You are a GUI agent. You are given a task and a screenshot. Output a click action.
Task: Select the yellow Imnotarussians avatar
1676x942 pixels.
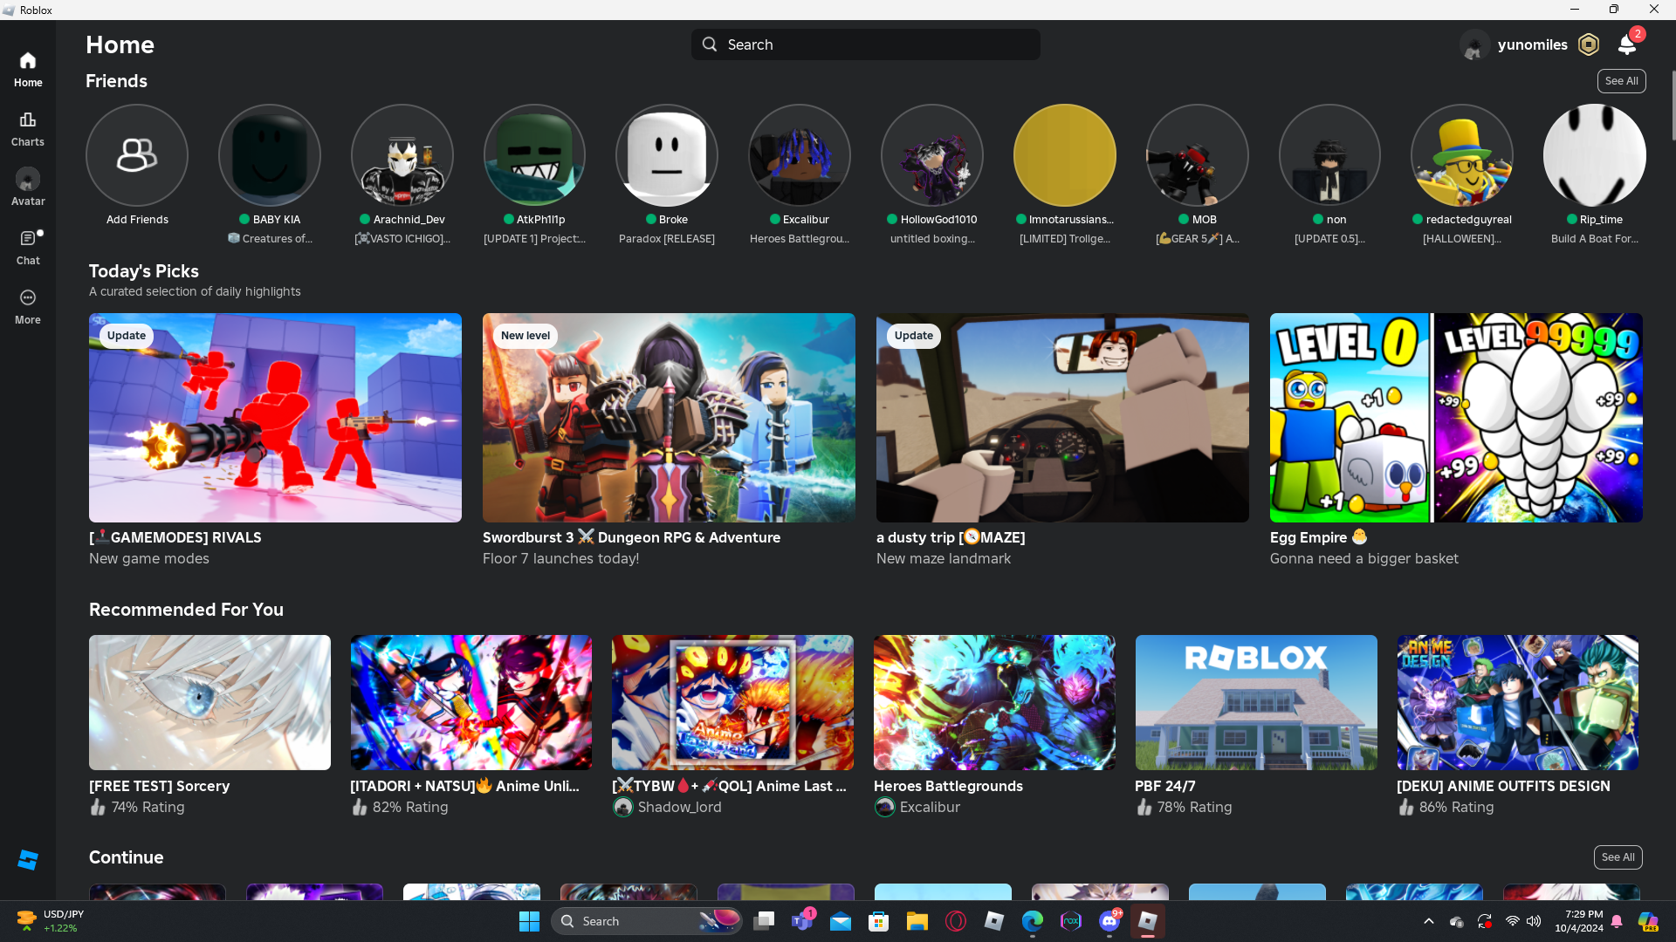click(1065, 155)
